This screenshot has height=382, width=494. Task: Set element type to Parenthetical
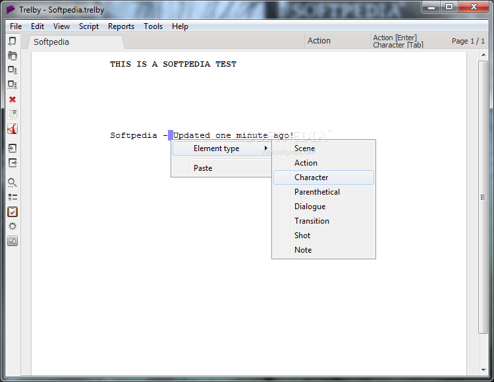(323, 192)
